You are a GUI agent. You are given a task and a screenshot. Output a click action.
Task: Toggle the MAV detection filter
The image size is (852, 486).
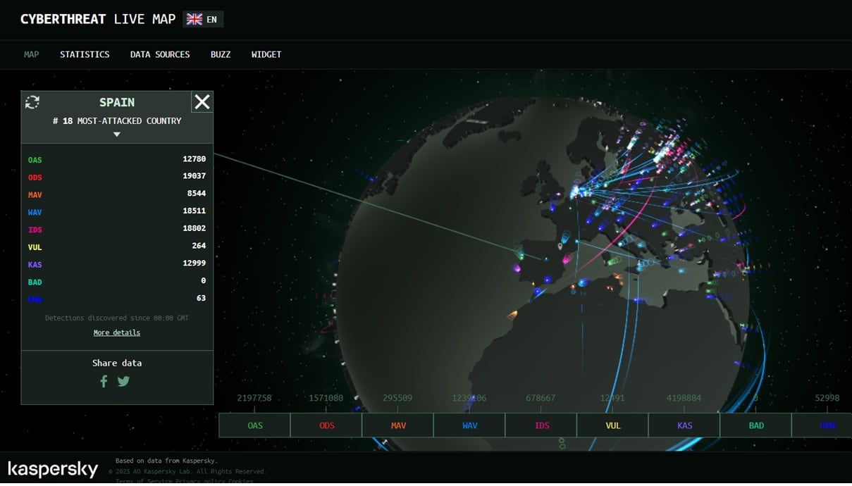(398, 425)
